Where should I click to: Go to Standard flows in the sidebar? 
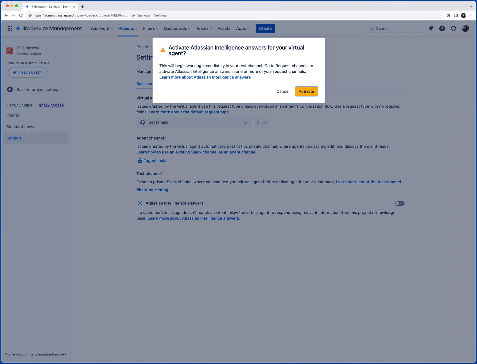(x=20, y=127)
